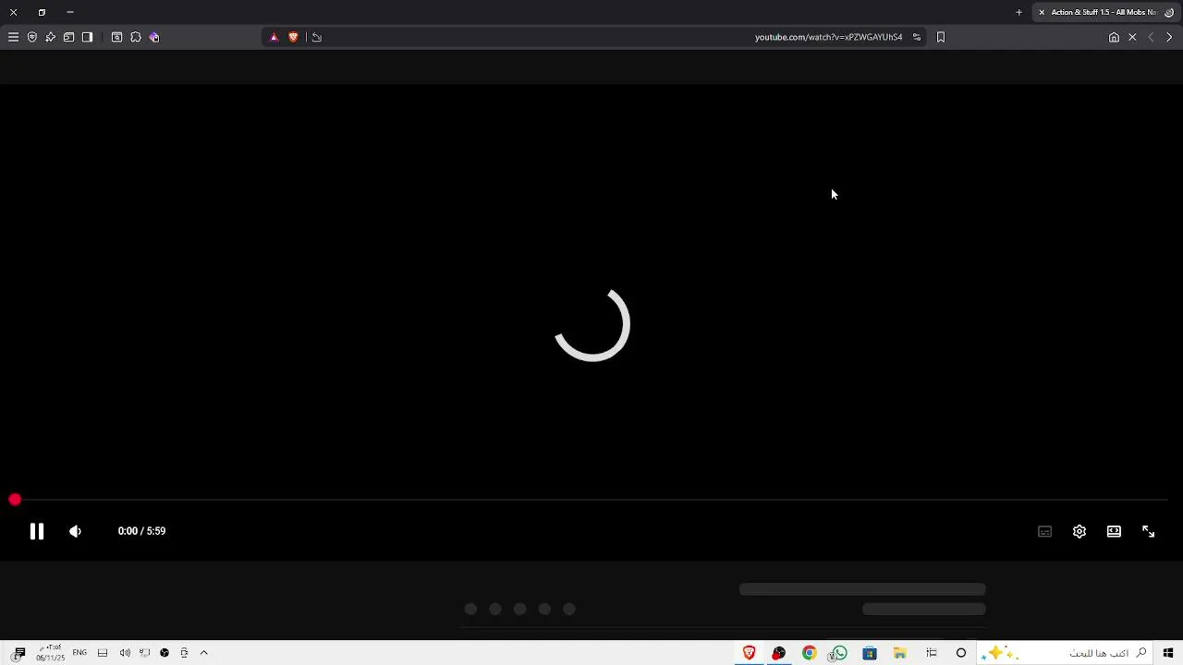Screen dimensions: 1183x665
Task: Click the 0:00 / 5:59 time display
Action: (141, 531)
